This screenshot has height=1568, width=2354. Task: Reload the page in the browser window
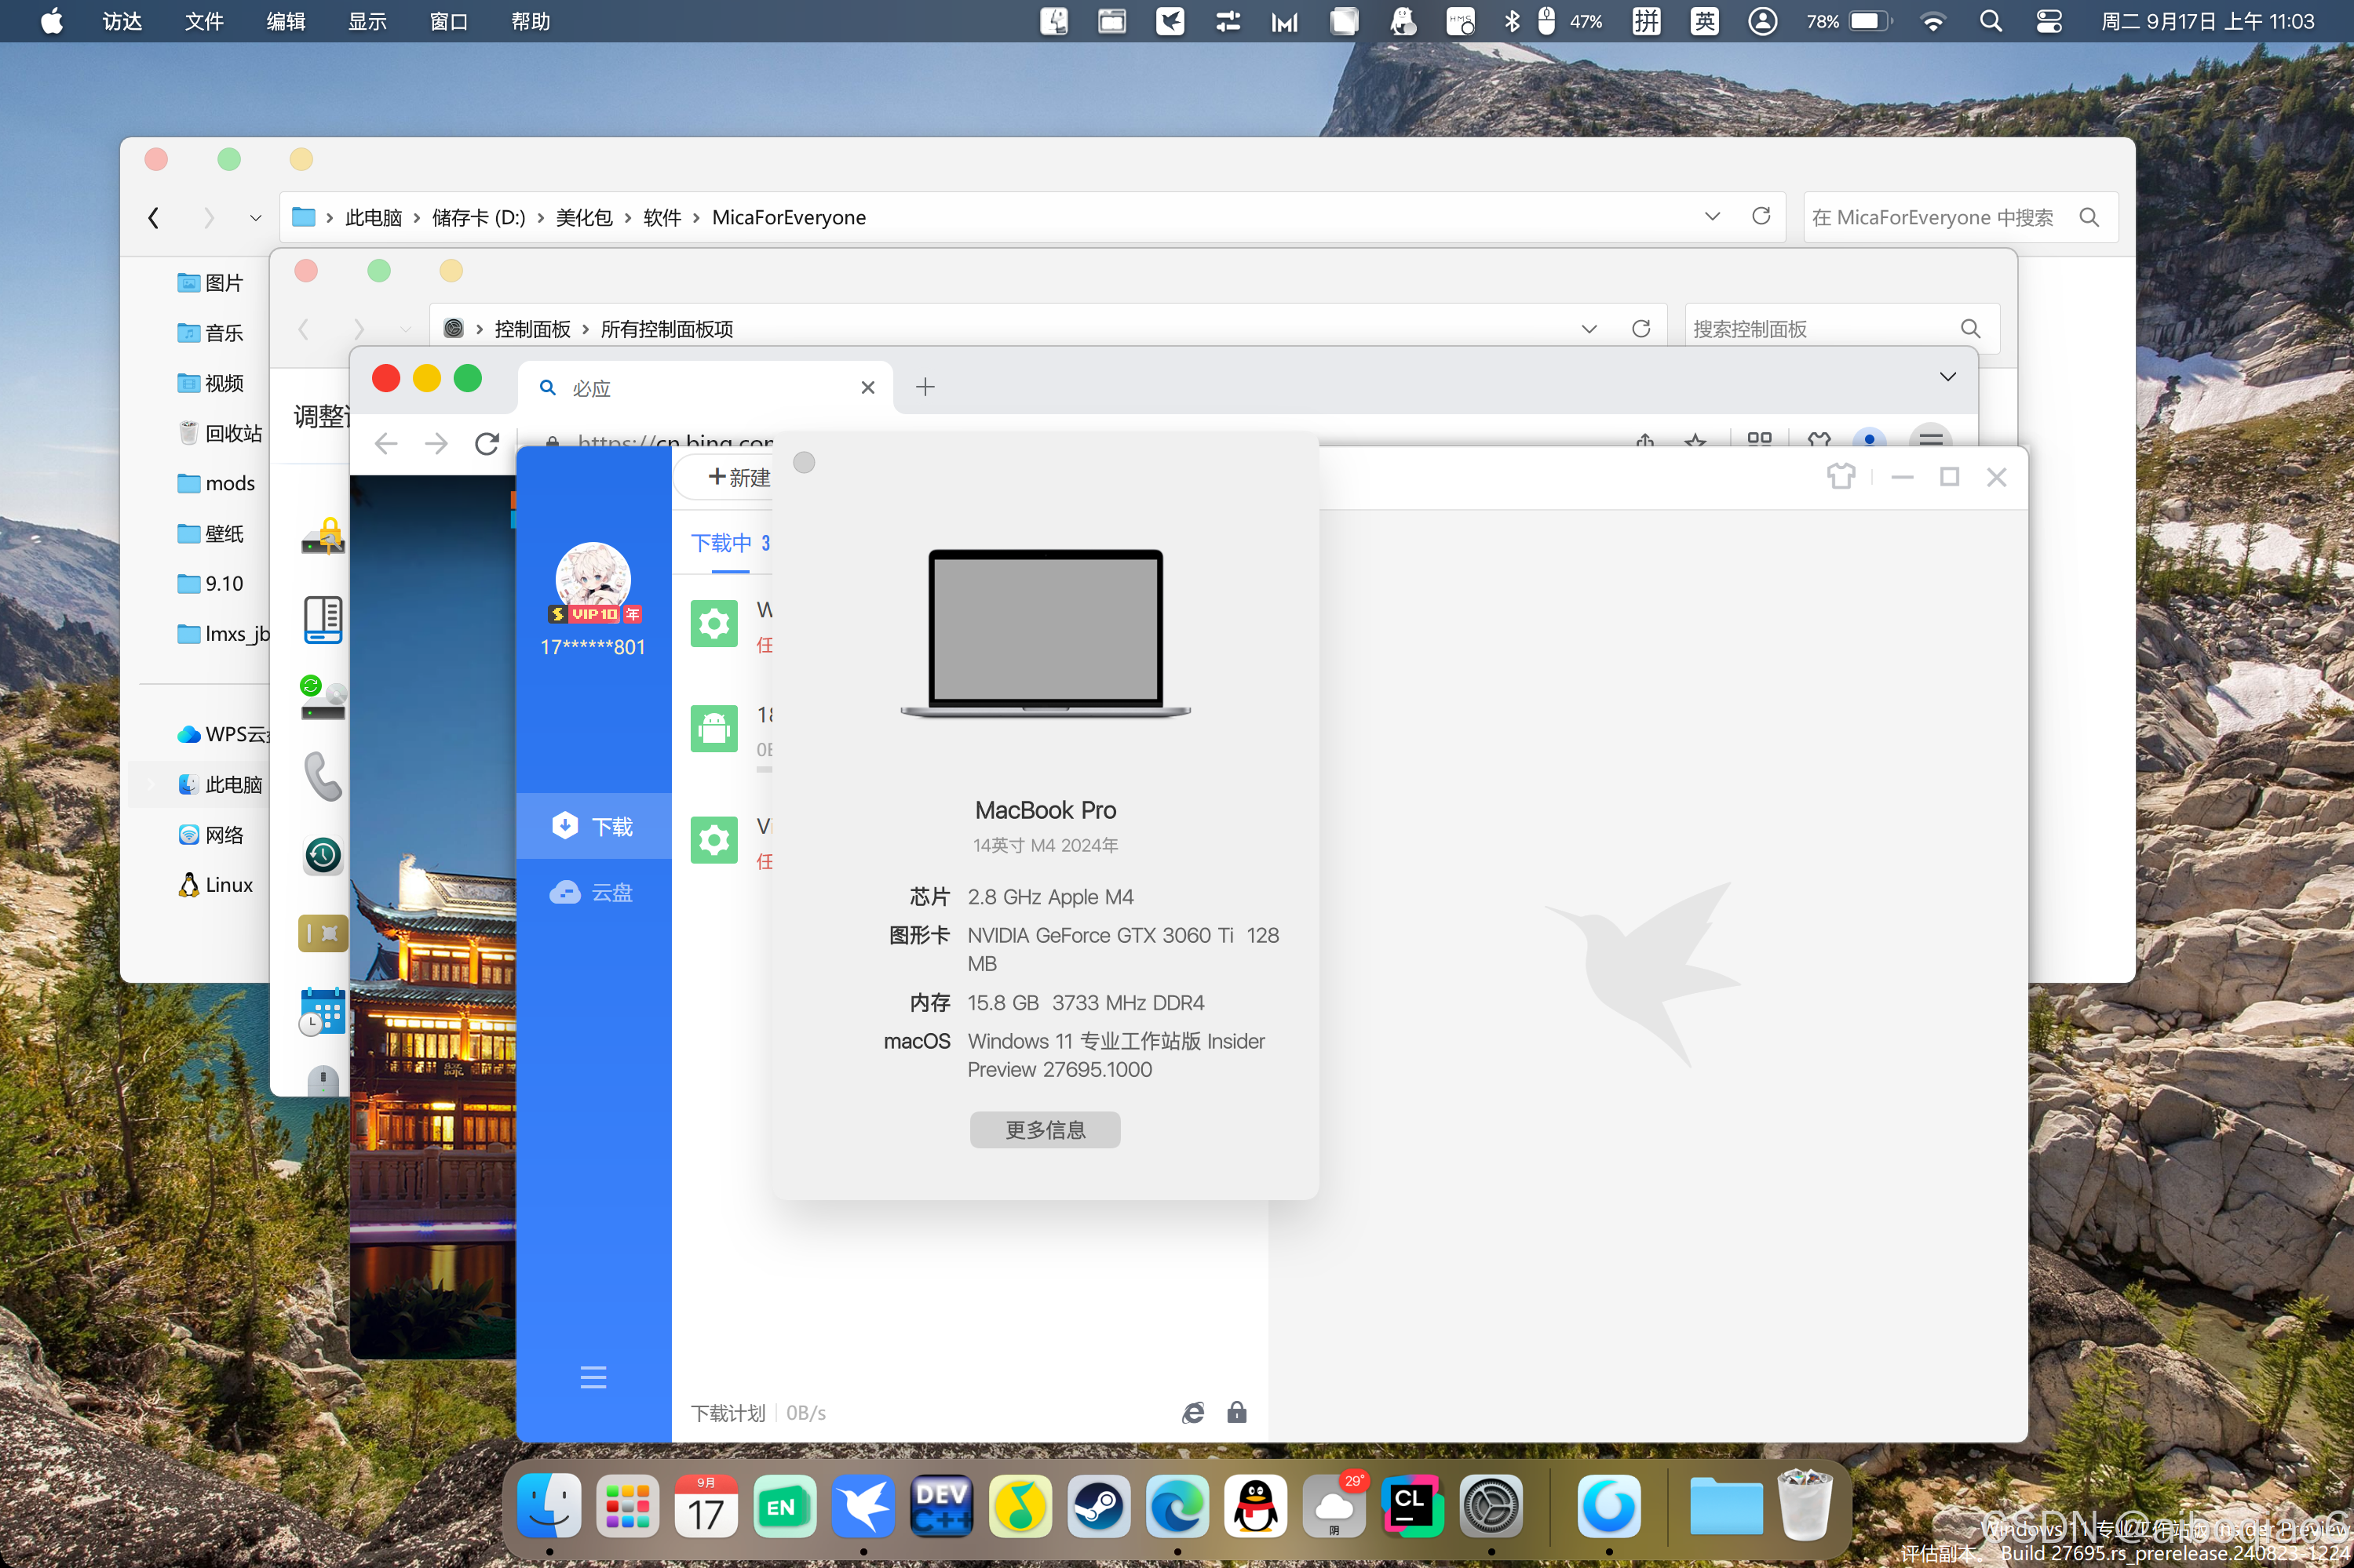(x=487, y=444)
